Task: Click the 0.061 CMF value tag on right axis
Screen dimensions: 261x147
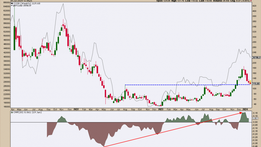Action: coord(255,118)
